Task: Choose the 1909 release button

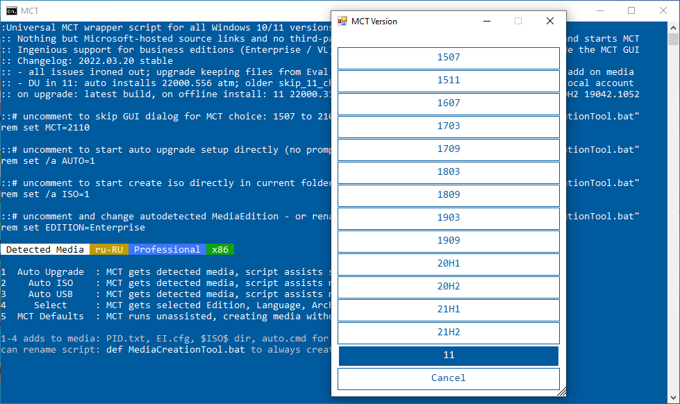Action: pyautogui.click(x=448, y=241)
